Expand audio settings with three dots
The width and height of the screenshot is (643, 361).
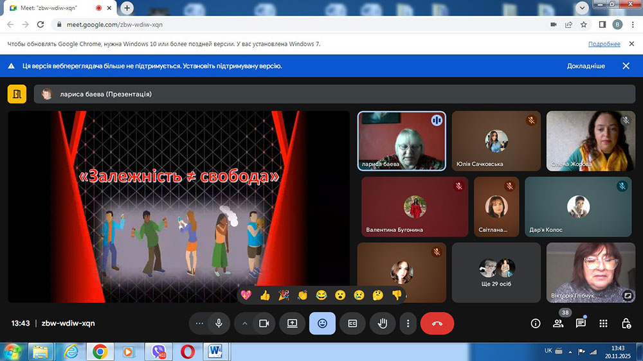(x=199, y=323)
